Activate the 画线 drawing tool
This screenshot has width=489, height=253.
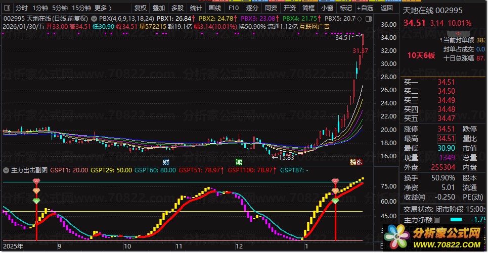pos(214,8)
